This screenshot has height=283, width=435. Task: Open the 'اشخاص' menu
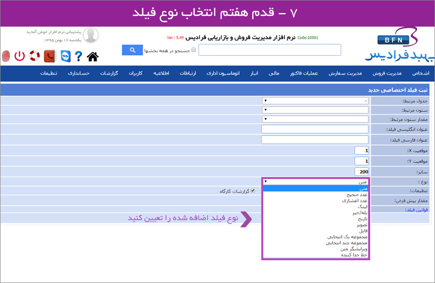[x=420, y=73]
